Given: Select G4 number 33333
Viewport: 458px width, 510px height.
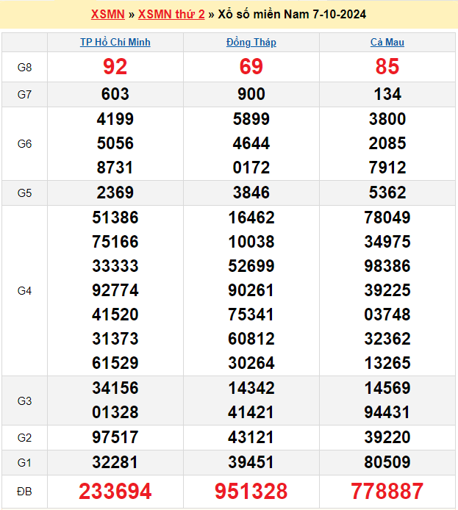Looking at the screenshot, I should 115,266.
